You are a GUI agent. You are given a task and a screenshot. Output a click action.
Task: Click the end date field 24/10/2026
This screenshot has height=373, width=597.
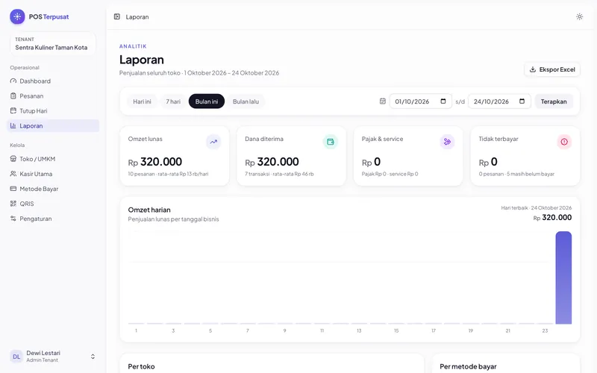499,101
